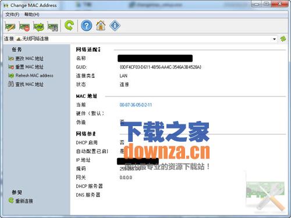Open the 文件(F) menu
Viewport: 291px width, 218px height.
pyautogui.click(x=12, y=15)
